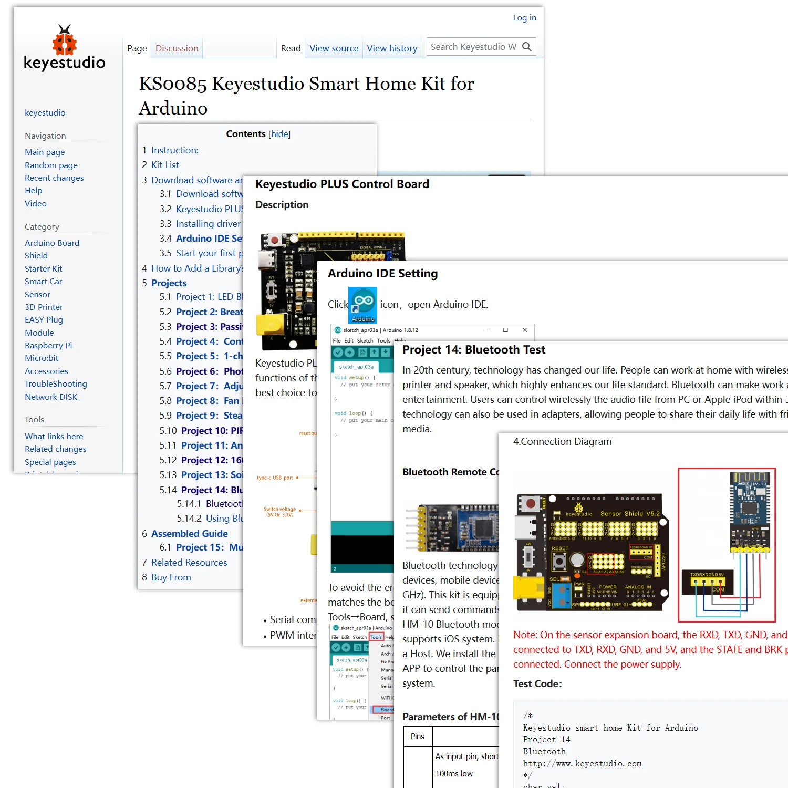This screenshot has width=788, height=788.
Task: Open Smart Car category link
Action: 43,281
